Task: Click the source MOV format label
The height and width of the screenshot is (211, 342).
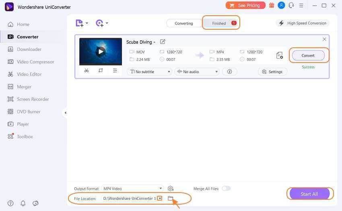Action: [140, 52]
